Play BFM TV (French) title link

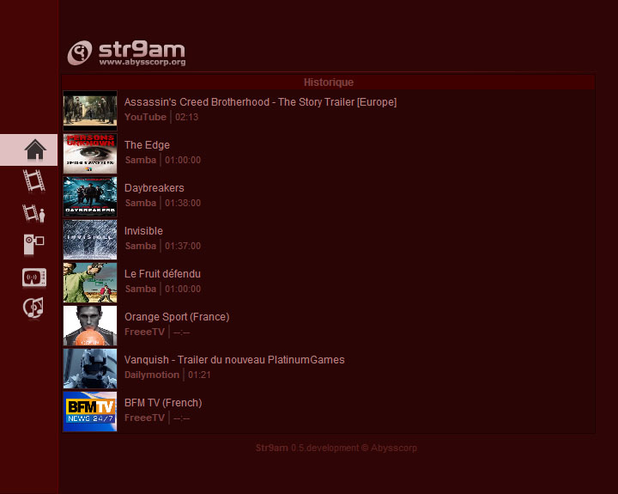163,403
